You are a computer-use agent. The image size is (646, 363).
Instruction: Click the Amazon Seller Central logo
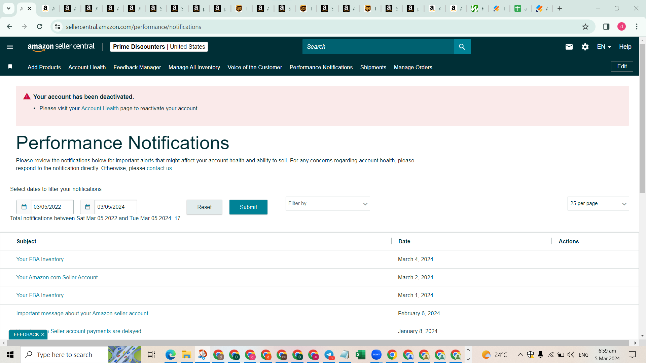coord(61,47)
